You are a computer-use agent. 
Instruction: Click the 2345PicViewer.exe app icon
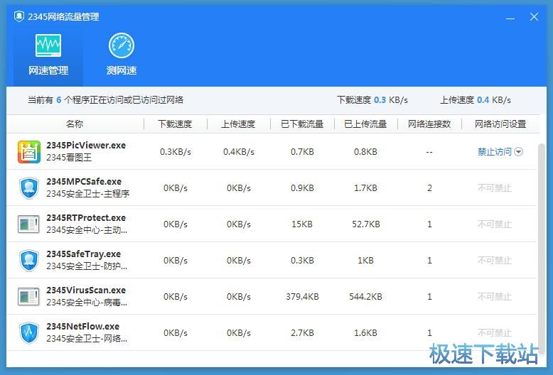[29, 152]
